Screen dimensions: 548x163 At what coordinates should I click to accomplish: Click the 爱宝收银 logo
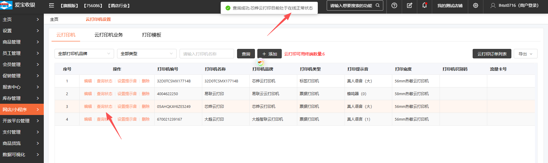pyautogui.click(x=18, y=5)
